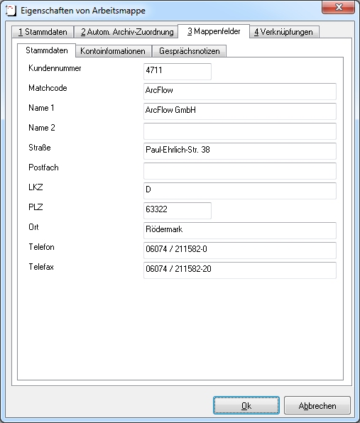
Task: Select the inner Stammdaten sub-tab
Action: (46, 50)
